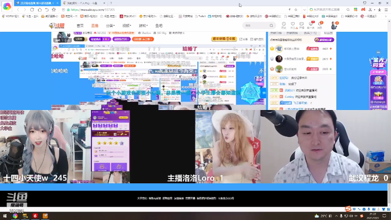The image size is (391, 220).
Task: Click the Douyu logo in site header
Action: (57, 25)
